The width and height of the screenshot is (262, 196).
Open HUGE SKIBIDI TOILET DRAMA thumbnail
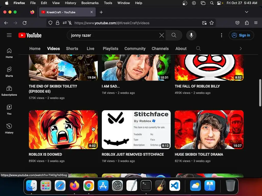coord(209,129)
